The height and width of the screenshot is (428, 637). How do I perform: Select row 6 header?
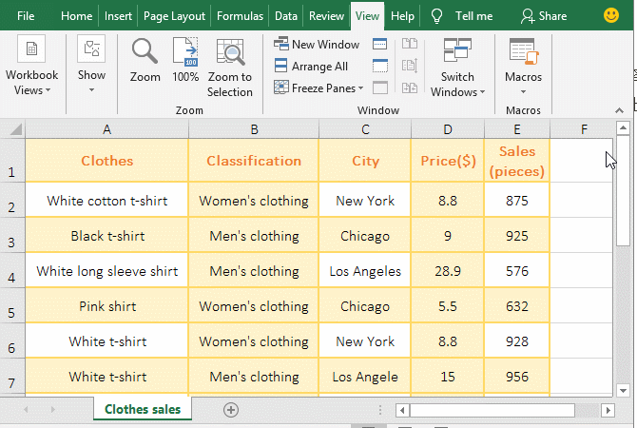(12, 341)
